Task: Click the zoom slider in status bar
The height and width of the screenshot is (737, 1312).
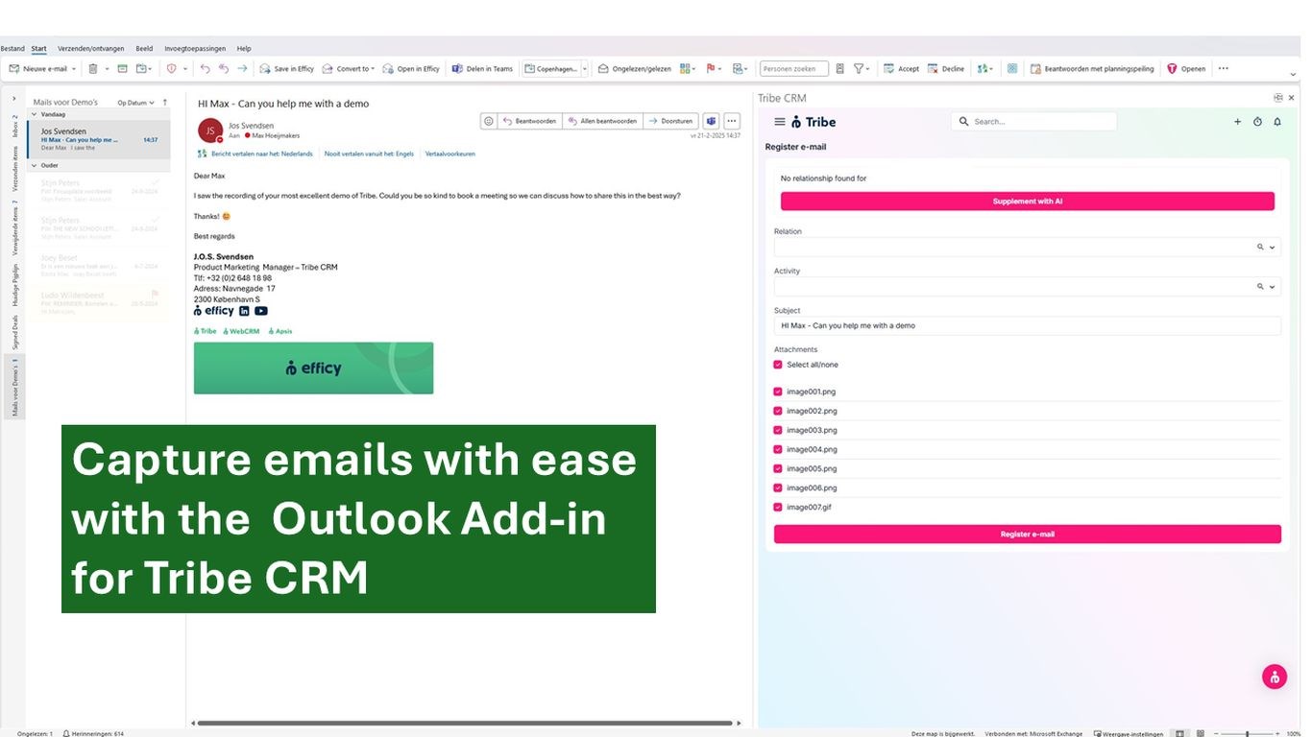Action: coord(1247,733)
